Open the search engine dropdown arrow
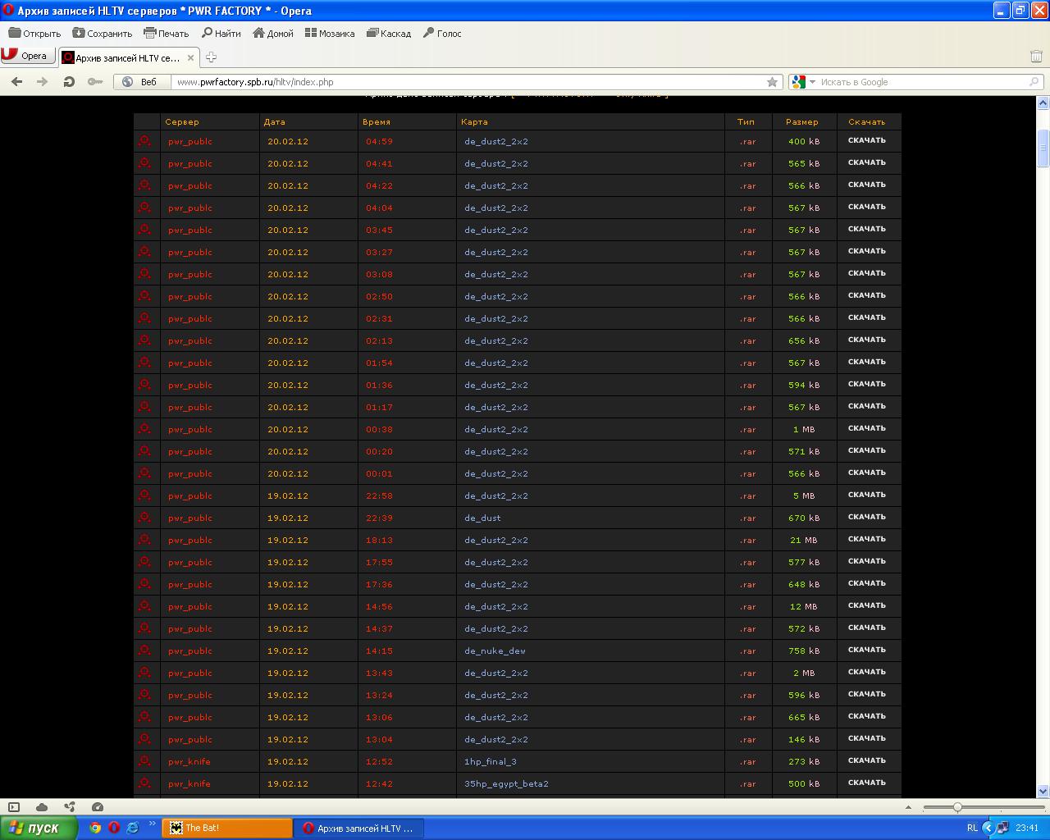The image size is (1050, 840). 812,82
